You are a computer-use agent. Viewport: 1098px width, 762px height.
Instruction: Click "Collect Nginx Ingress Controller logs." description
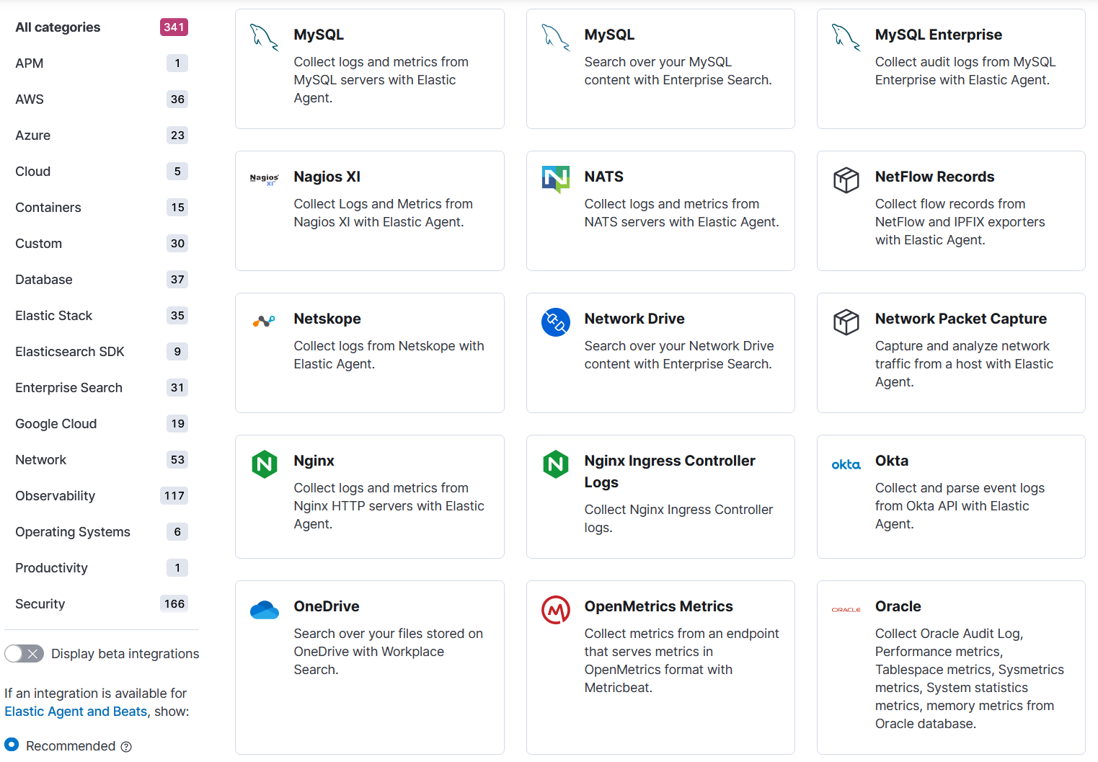[x=678, y=519]
